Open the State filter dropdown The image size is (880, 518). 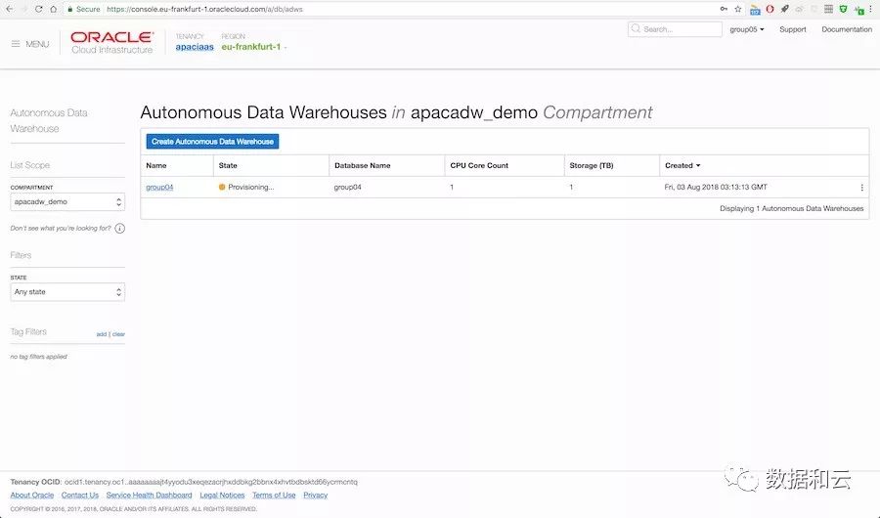point(67,292)
